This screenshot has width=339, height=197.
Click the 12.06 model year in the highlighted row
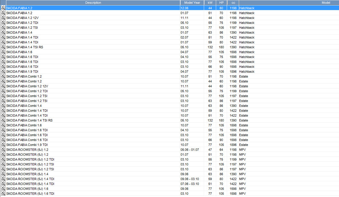point(184,8)
